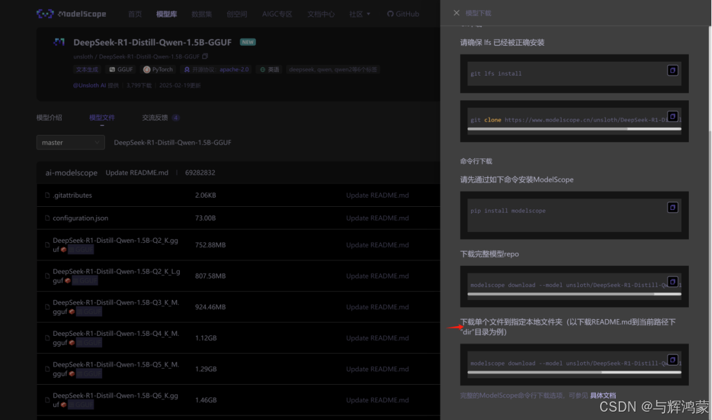Click the deepseek, qwen tags label
This screenshot has height=420, width=712.
(x=332, y=69)
